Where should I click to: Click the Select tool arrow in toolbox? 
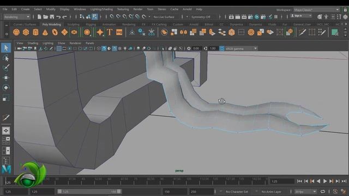click(x=6, y=48)
